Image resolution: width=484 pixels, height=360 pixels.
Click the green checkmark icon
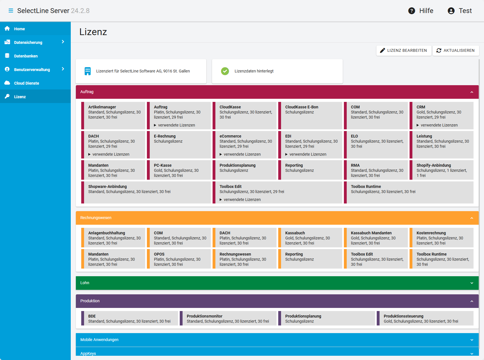pos(225,71)
